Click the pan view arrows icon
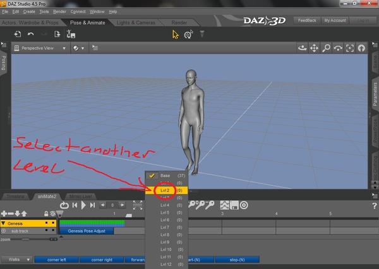Viewport: 379px width, 269px height. pyautogui.click(x=314, y=49)
